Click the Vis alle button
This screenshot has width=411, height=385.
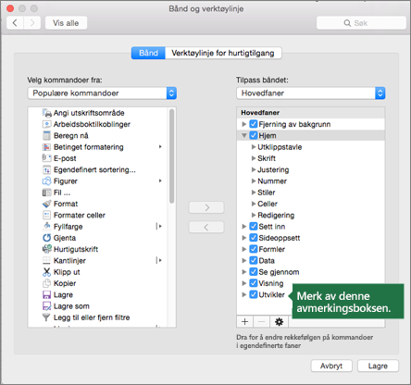66,23
